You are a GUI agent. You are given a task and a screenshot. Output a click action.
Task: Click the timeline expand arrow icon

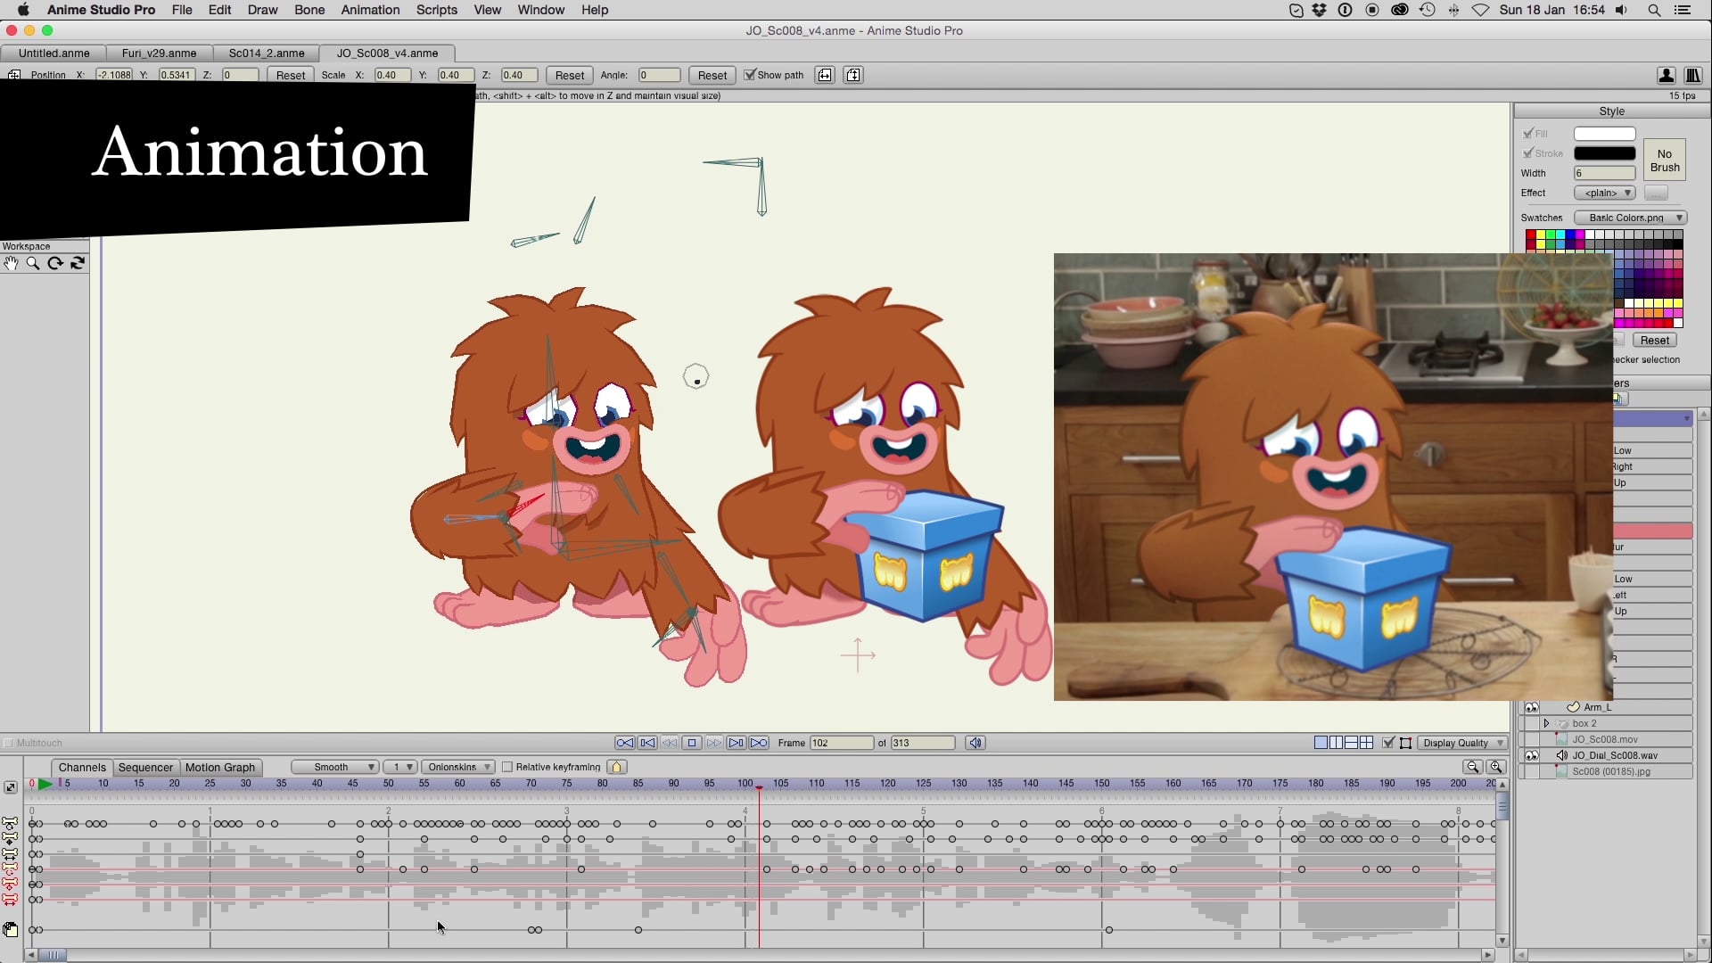11,787
